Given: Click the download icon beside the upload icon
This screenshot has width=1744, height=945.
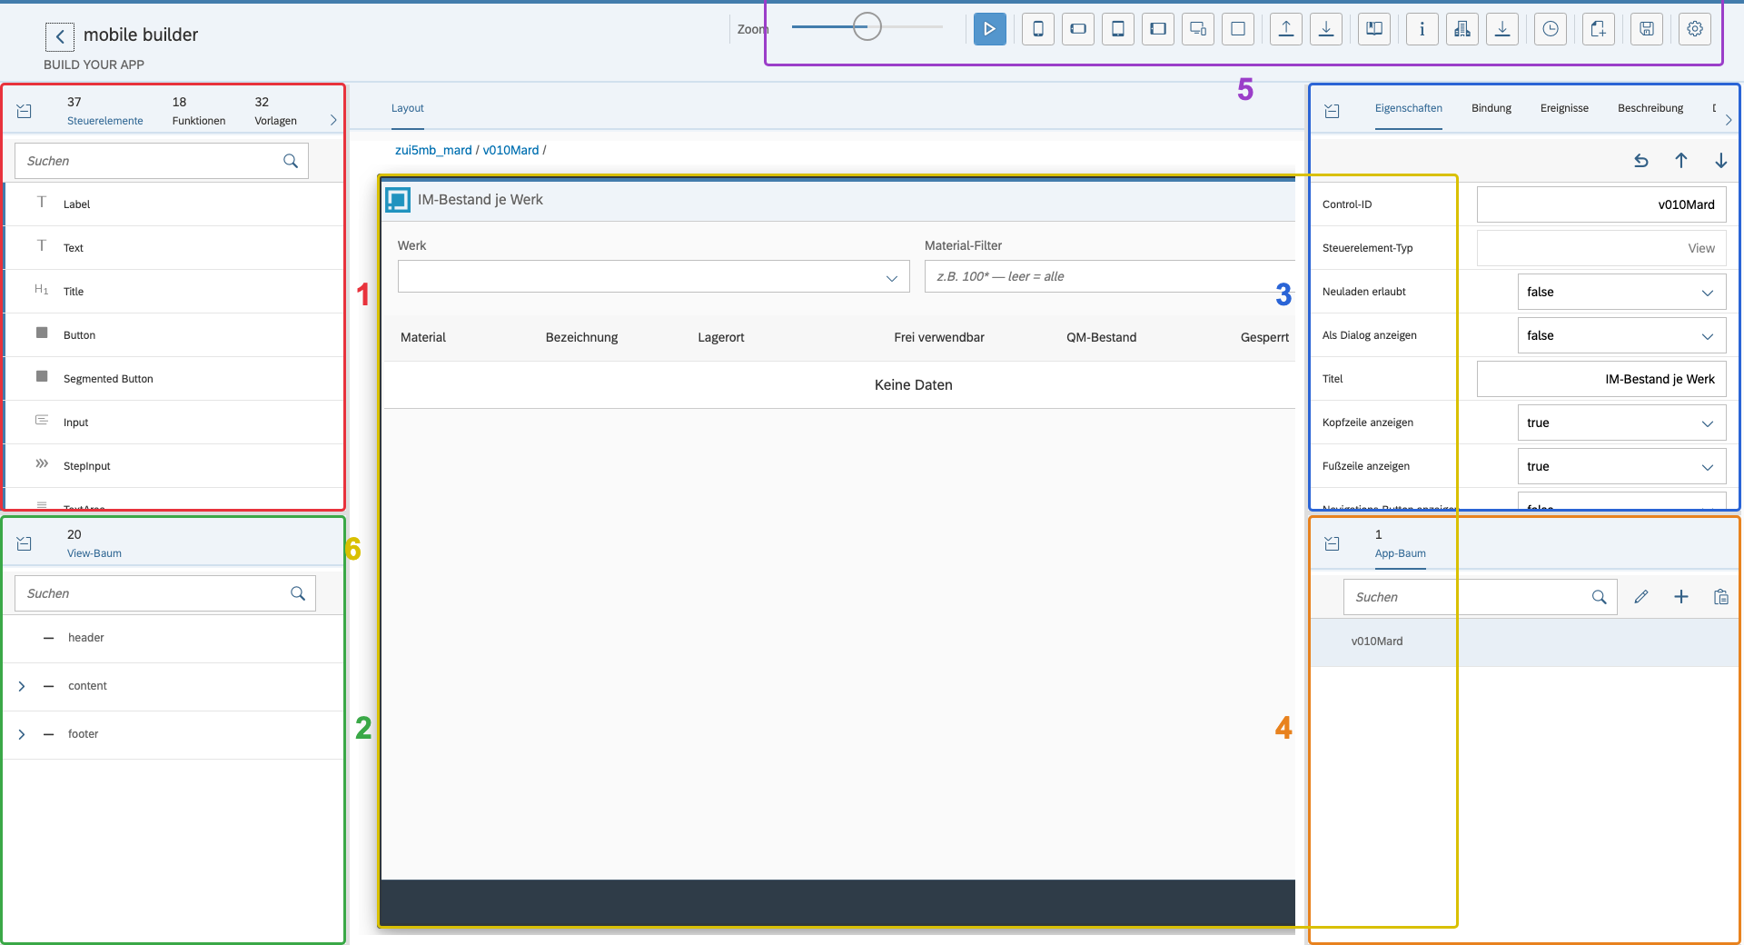Looking at the screenshot, I should coord(1326,29).
